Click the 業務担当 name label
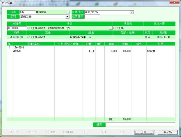Image resolution: width=181 pixels, height=137 pixels. (x=41, y=12)
